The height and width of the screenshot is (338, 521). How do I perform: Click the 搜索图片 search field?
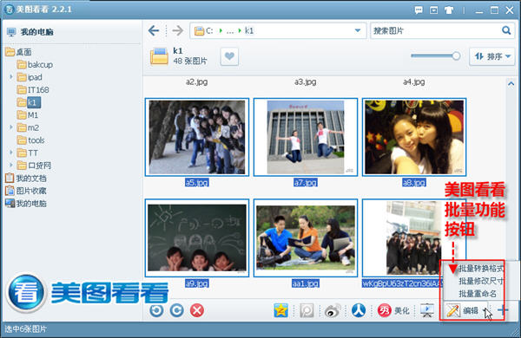tap(435, 30)
